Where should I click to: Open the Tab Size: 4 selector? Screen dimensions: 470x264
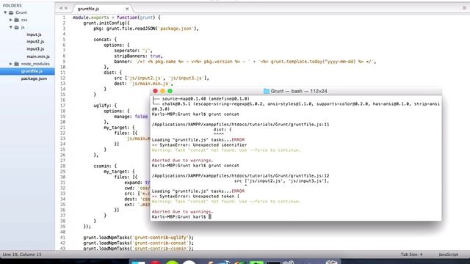[411, 254]
